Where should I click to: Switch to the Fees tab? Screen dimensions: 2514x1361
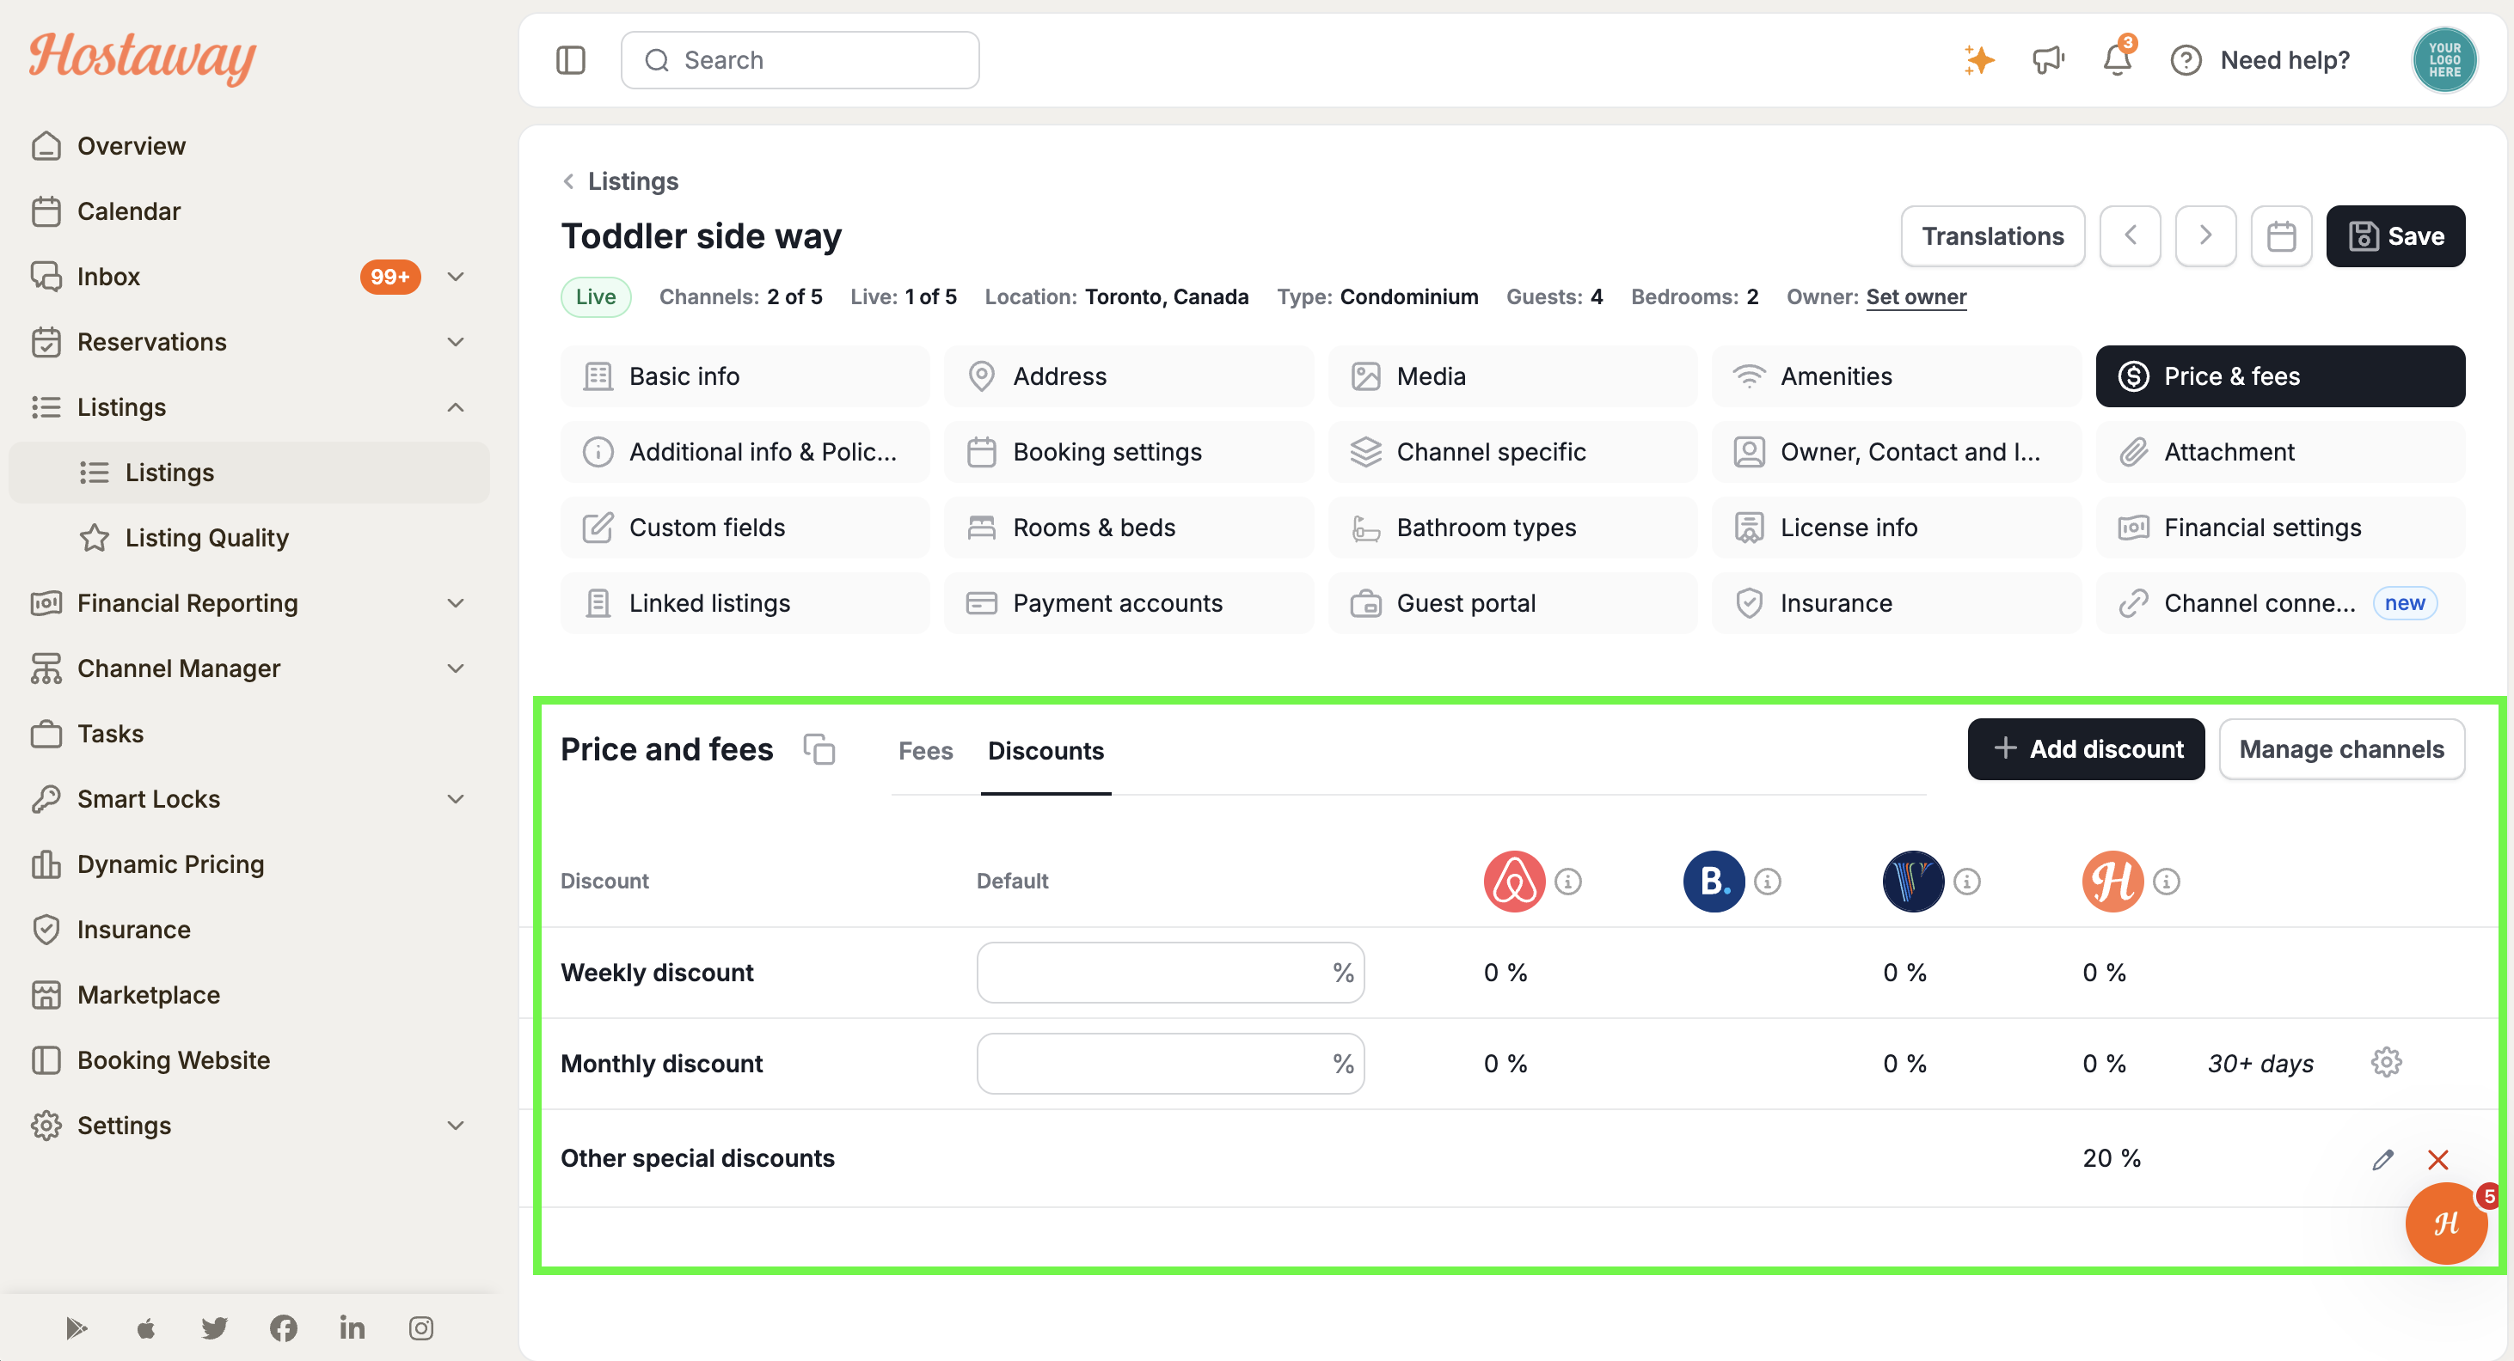[x=925, y=750]
